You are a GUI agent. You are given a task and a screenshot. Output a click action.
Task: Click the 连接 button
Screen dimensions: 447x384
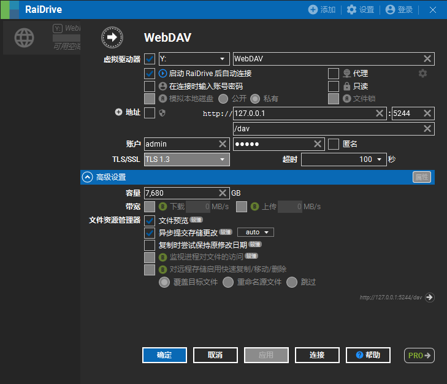pyautogui.click(x=317, y=355)
